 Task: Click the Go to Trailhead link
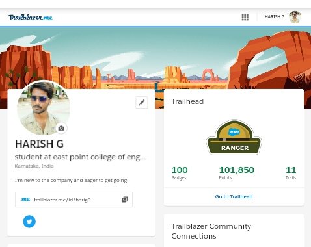pyautogui.click(x=234, y=196)
